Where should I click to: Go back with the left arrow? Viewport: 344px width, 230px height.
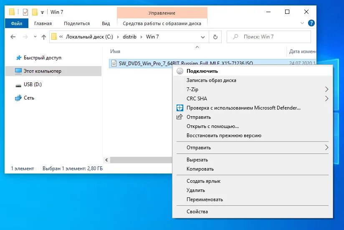click(x=13, y=37)
